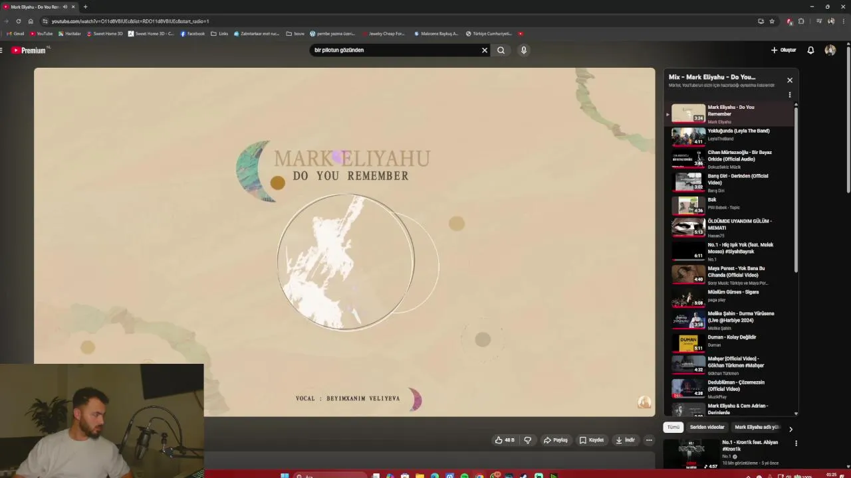Screen dimensions: 851x478
Task: Open Türkiye Cumhuriyeti bookmark
Action: click(x=489, y=33)
